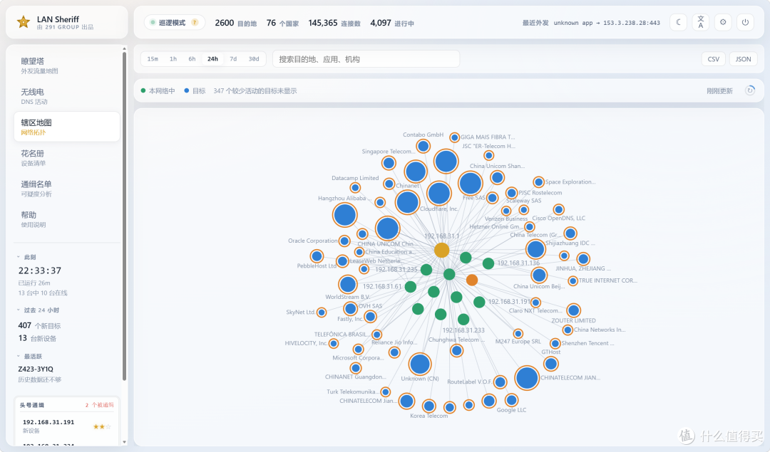Click the power button icon
770x452 pixels.
coord(745,22)
